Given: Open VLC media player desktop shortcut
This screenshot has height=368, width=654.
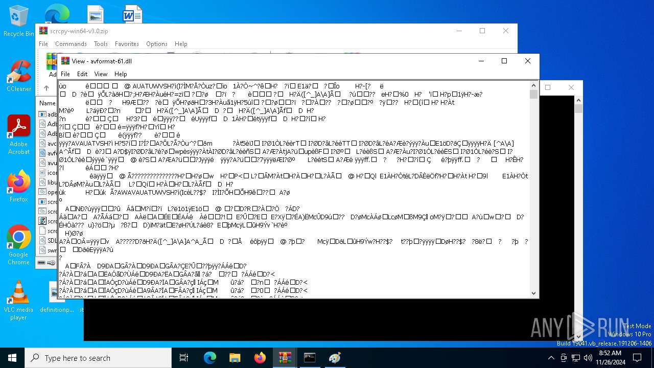Looking at the screenshot, I should (18, 301).
